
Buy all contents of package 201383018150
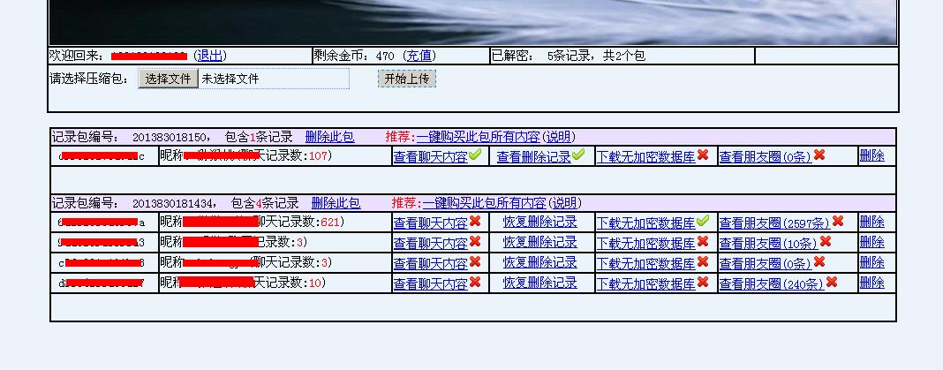(x=478, y=137)
